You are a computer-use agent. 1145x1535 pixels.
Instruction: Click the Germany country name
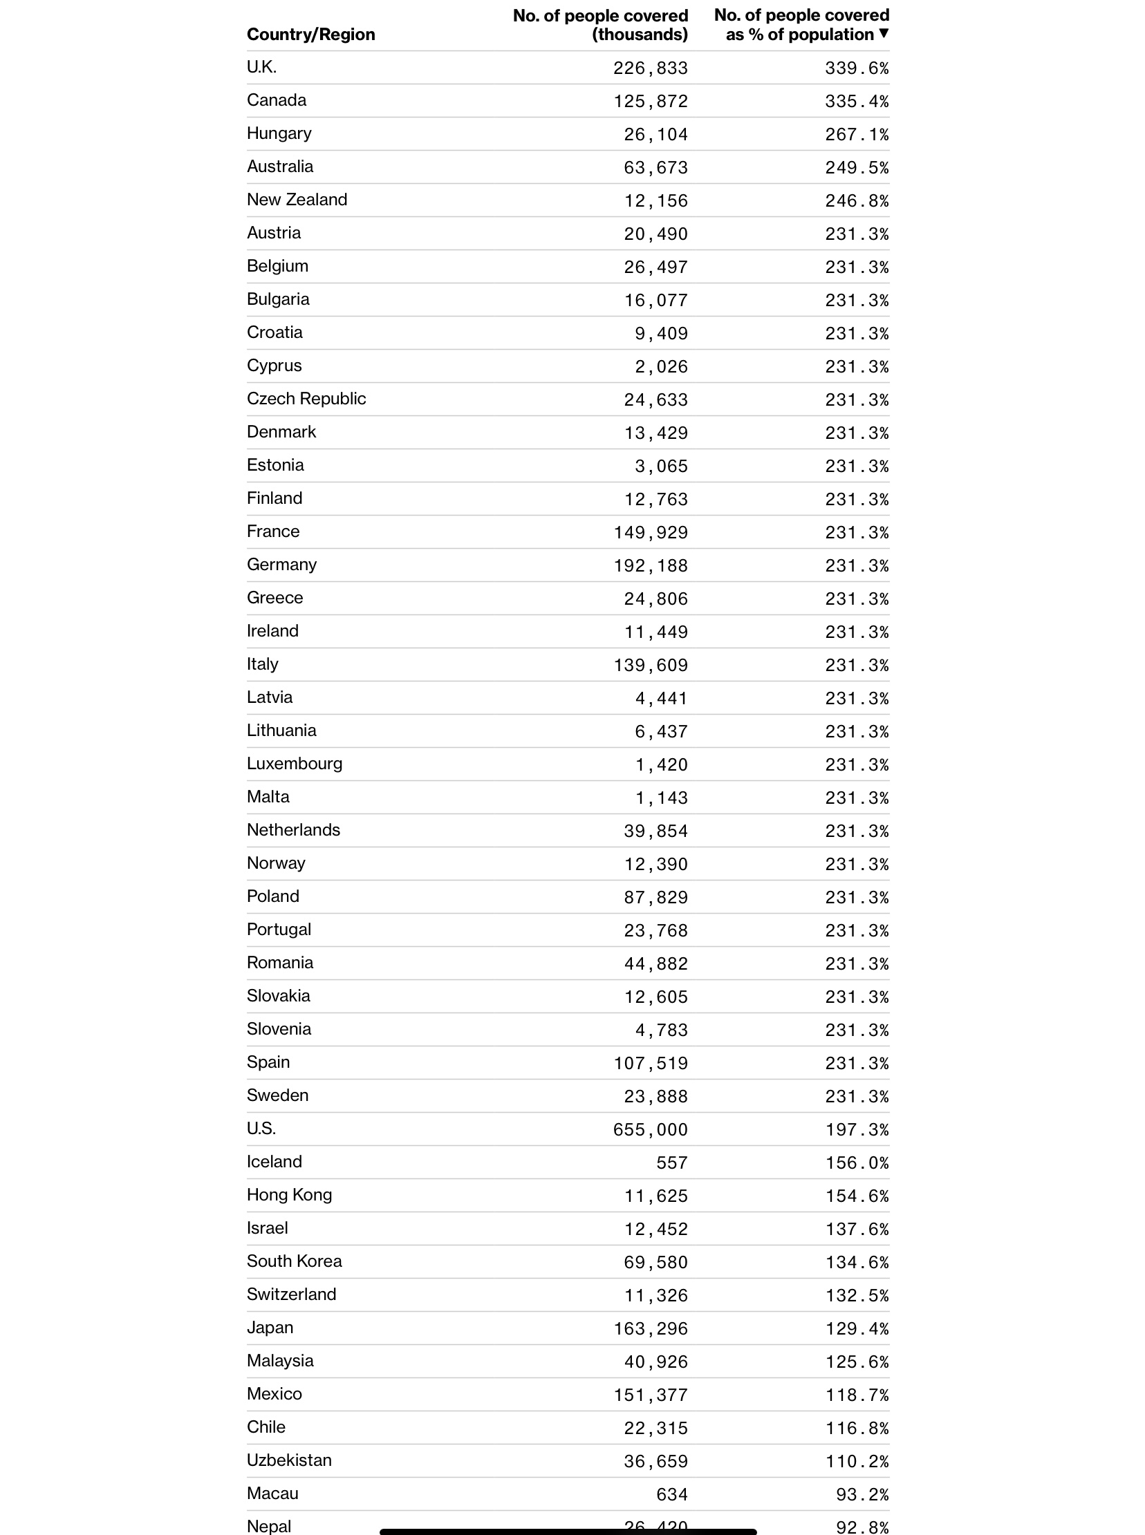[281, 565]
